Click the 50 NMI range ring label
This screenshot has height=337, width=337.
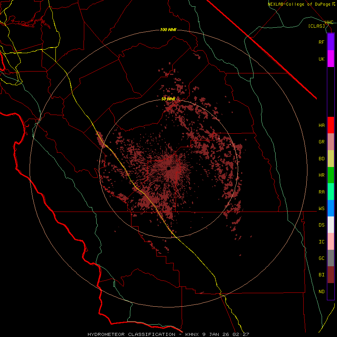(168, 99)
